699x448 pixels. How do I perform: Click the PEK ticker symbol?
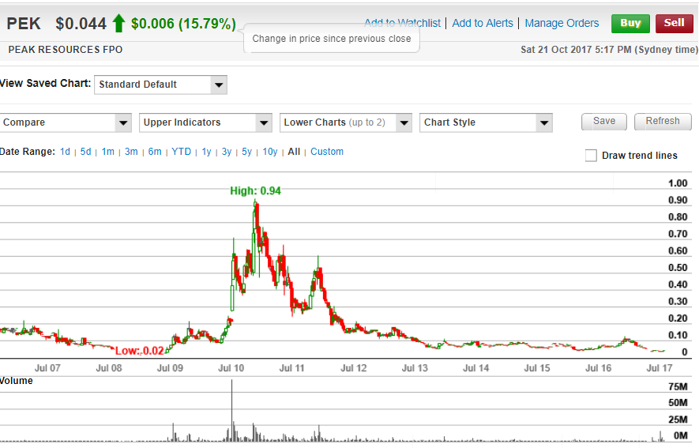point(24,24)
